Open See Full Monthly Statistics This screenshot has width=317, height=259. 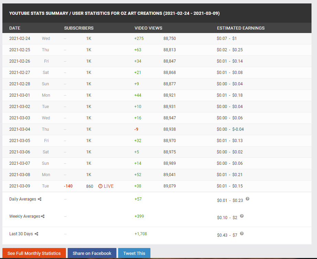click(x=34, y=253)
